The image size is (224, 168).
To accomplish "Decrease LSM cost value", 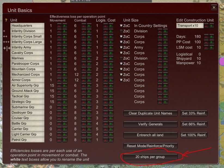I will click(206, 48).
